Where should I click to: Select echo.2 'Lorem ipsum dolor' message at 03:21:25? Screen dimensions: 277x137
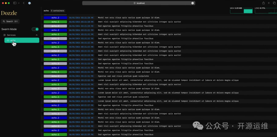click(168, 80)
